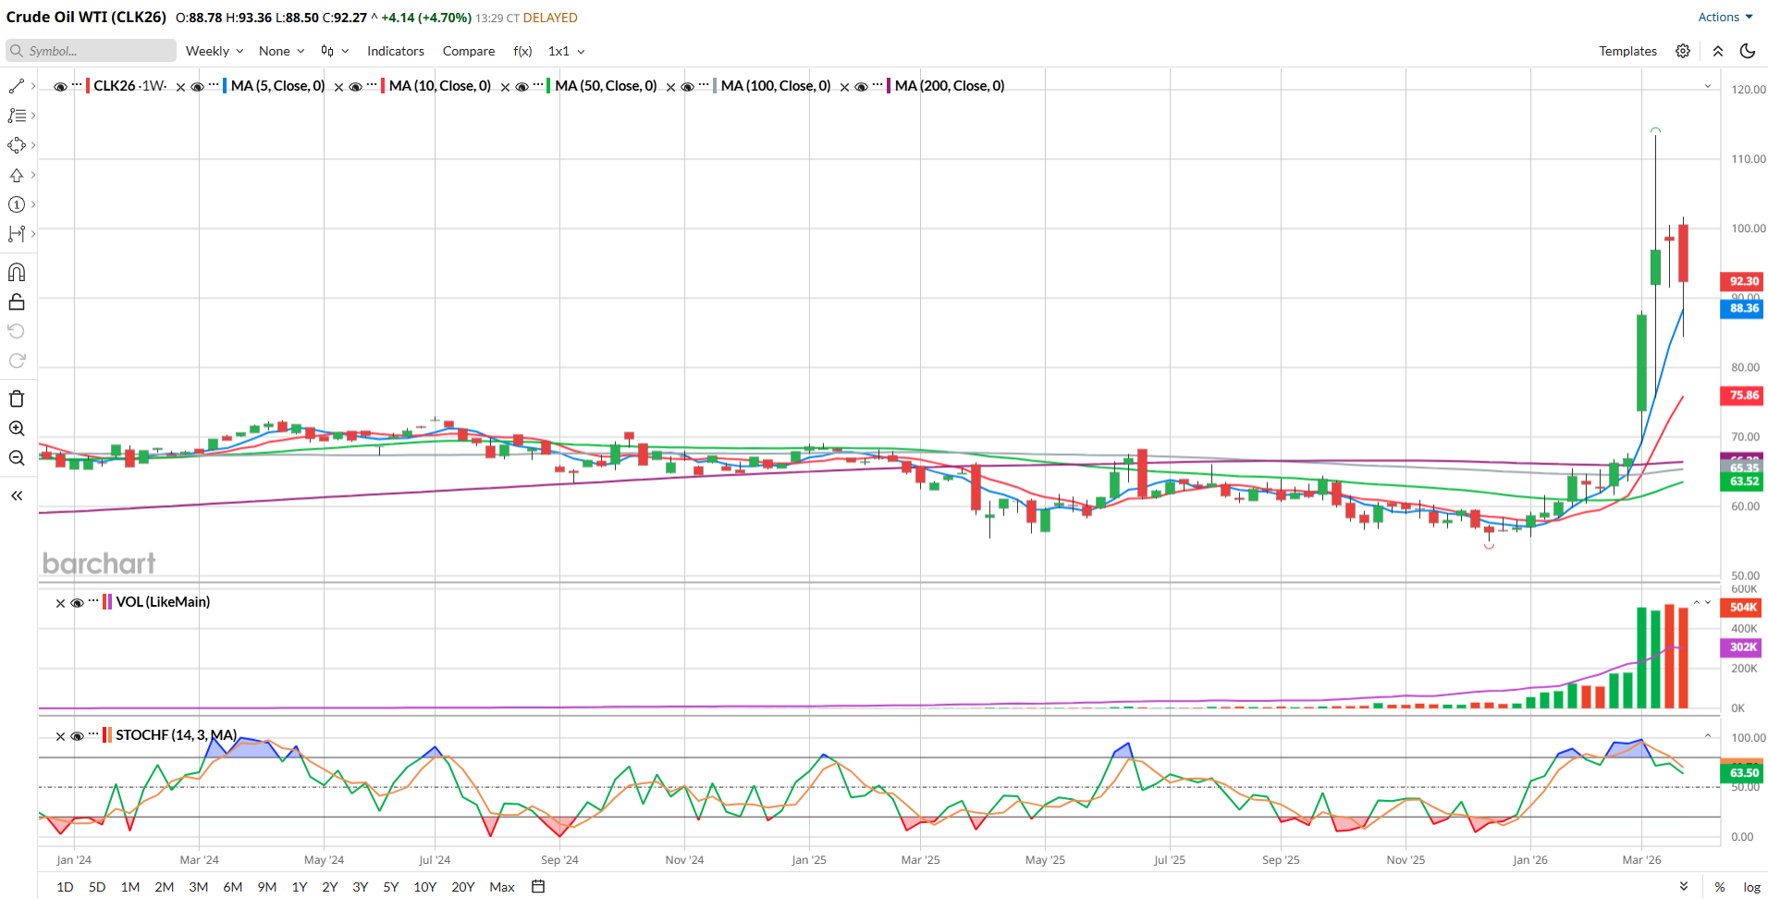Open the 1x1 grid layout dropdown

pos(566,51)
